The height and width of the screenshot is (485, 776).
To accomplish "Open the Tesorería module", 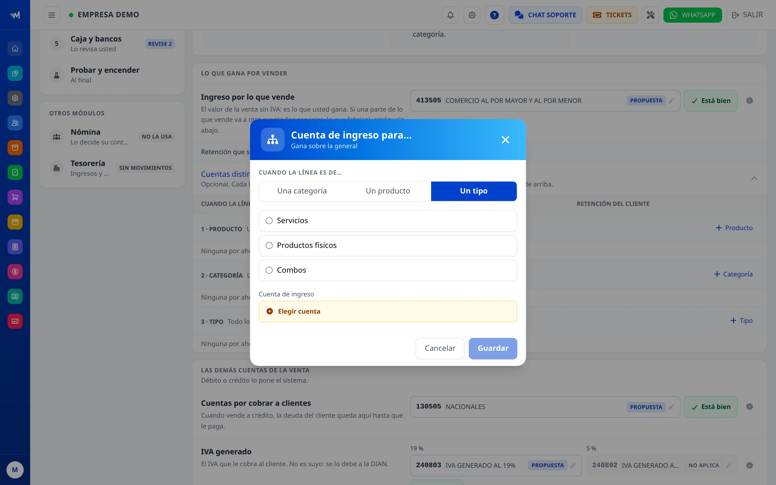I will (112, 168).
